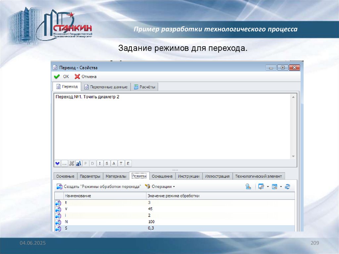Screen dimensions: 339x254
Task: Switch to the Параметры tab
Action: click(90, 176)
